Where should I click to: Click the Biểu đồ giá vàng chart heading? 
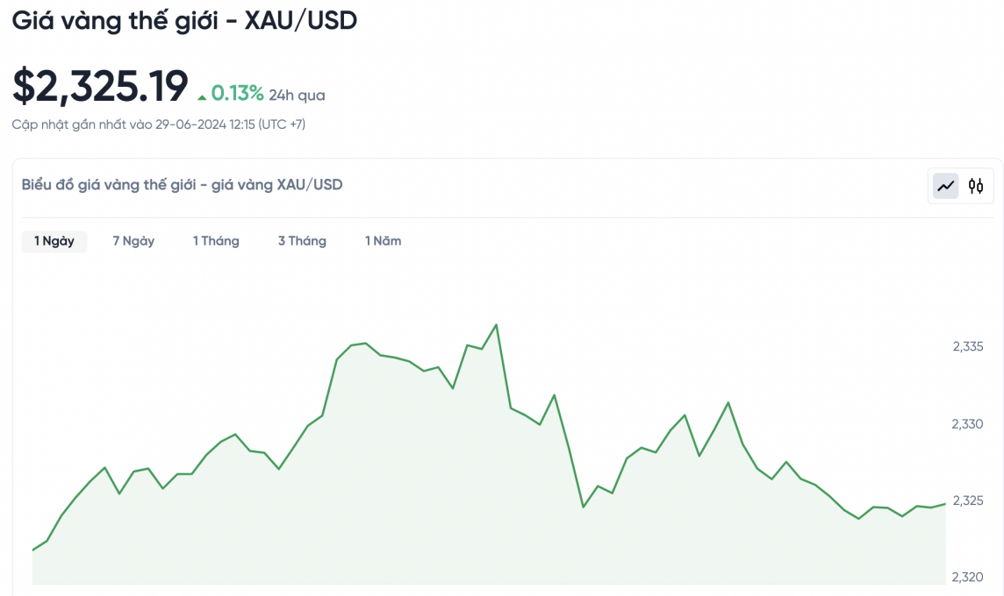pyautogui.click(x=182, y=185)
